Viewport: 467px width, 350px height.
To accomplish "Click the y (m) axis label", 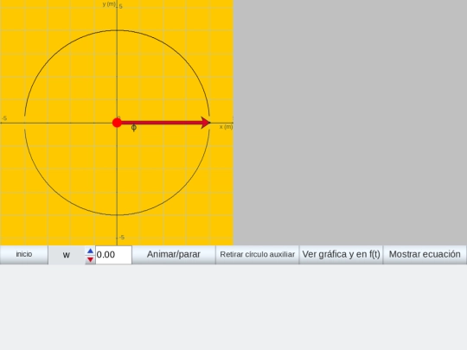I will pos(109,3).
